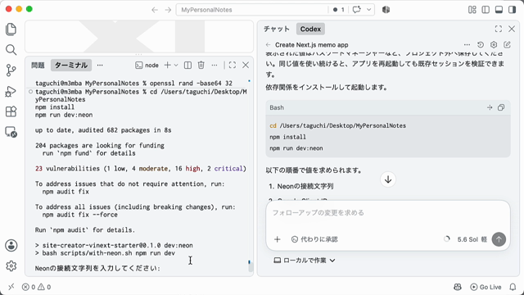Open terminal more actions ellipsis
Image resolution: width=524 pixels, height=295 pixels.
coord(215,66)
